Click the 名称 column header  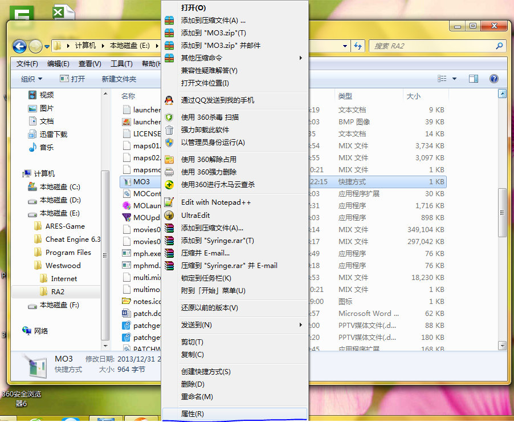point(128,96)
